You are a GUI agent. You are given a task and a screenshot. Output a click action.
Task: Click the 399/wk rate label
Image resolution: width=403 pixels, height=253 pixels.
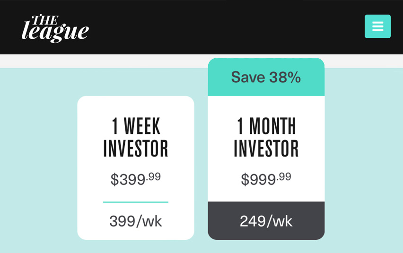pos(136,221)
